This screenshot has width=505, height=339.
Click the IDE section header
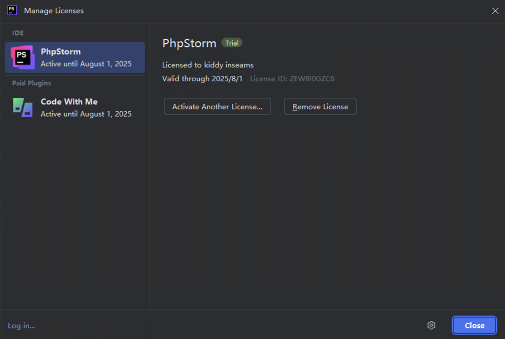click(x=18, y=33)
